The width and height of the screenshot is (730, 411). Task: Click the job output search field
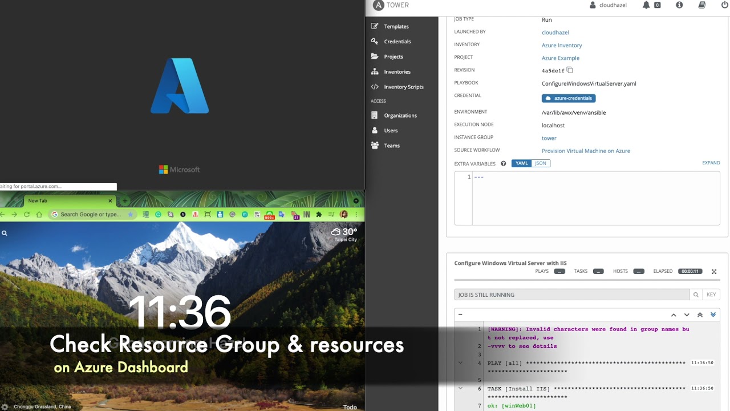pos(571,295)
